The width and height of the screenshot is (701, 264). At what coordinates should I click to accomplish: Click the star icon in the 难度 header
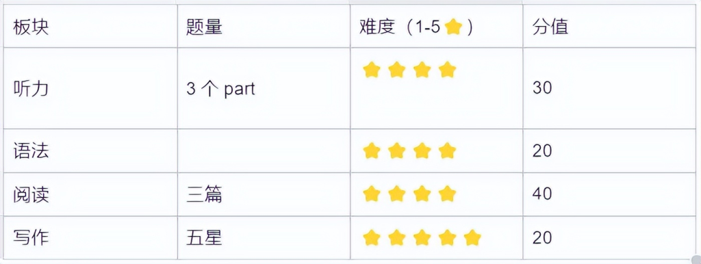coord(453,28)
